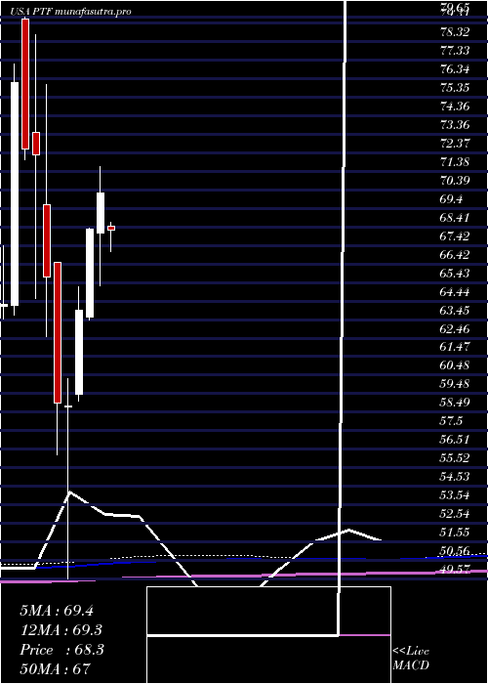Click the 55.52 price axis label
The height and width of the screenshot is (684, 488).
coord(455,458)
